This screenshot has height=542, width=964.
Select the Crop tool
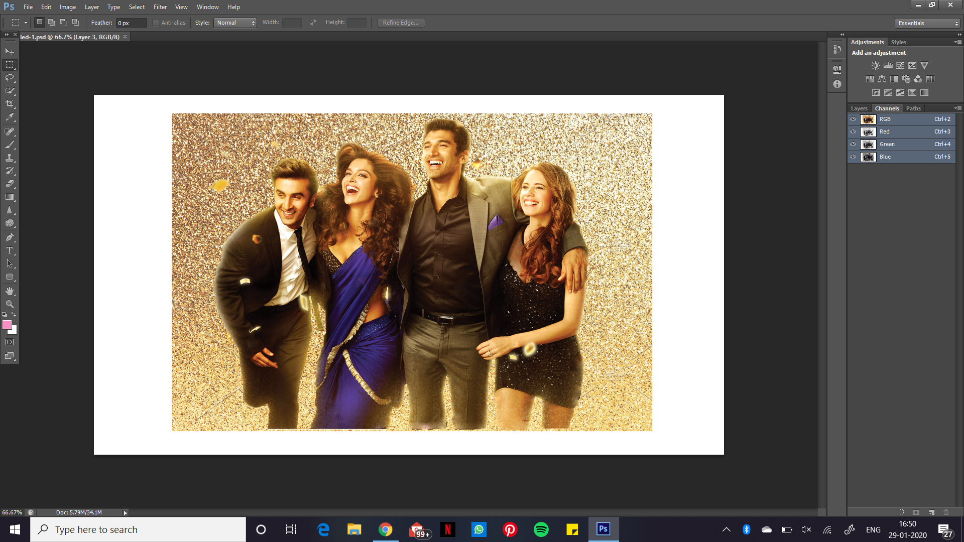tap(10, 104)
